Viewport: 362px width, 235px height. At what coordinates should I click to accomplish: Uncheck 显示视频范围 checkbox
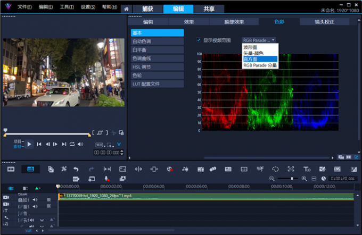pos(199,40)
